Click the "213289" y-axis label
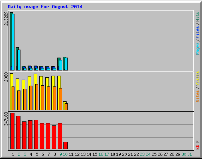202x159 pixels. pos(6,20)
